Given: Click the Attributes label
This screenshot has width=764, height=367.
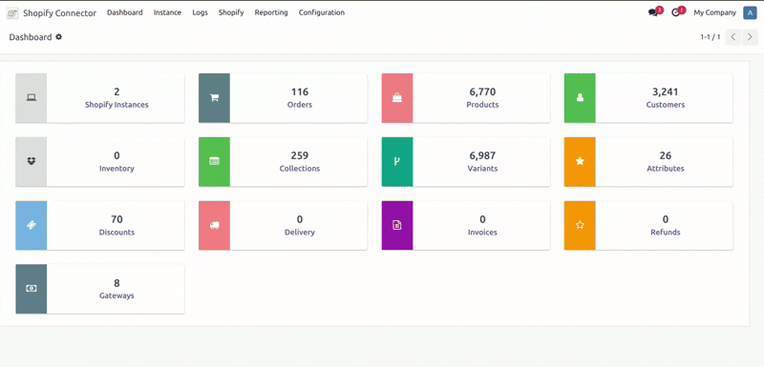Looking at the screenshot, I should tap(666, 168).
